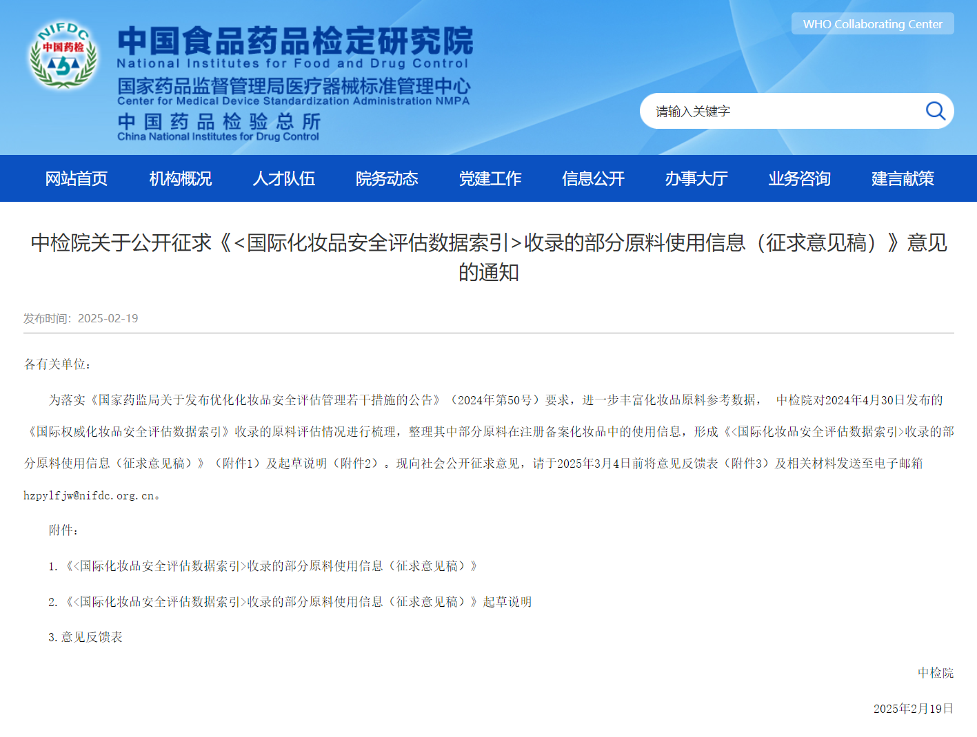The image size is (977, 737).
Task: Open attachment 2 起草说明 link
Action: 298,602
